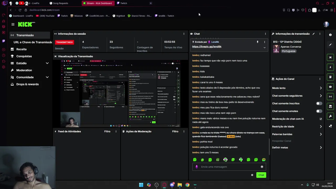The image size is (336, 189).
Task: Open Feed de Atividades options menu
Action: coord(116,132)
